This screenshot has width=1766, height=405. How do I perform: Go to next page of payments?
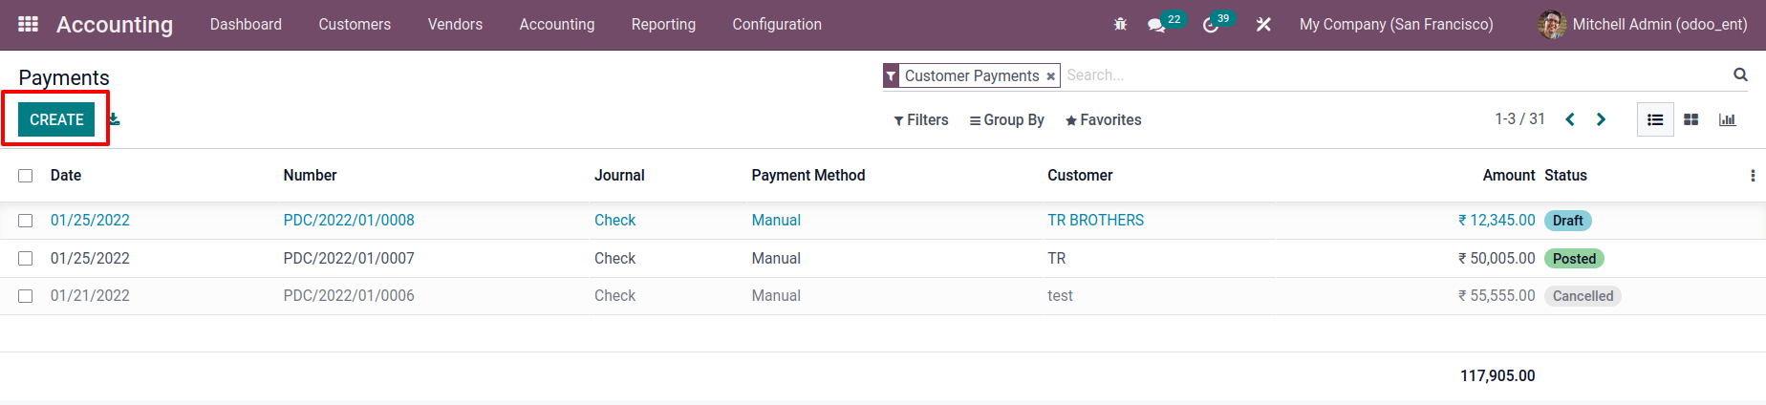[1601, 119]
